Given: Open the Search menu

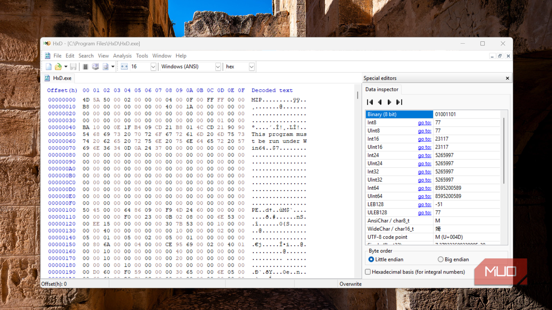Looking at the screenshot, I should tap(86, 56).
